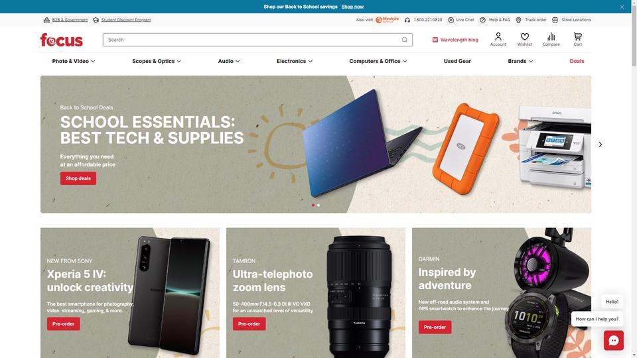Open the Compare bars icon

point(551,36)
